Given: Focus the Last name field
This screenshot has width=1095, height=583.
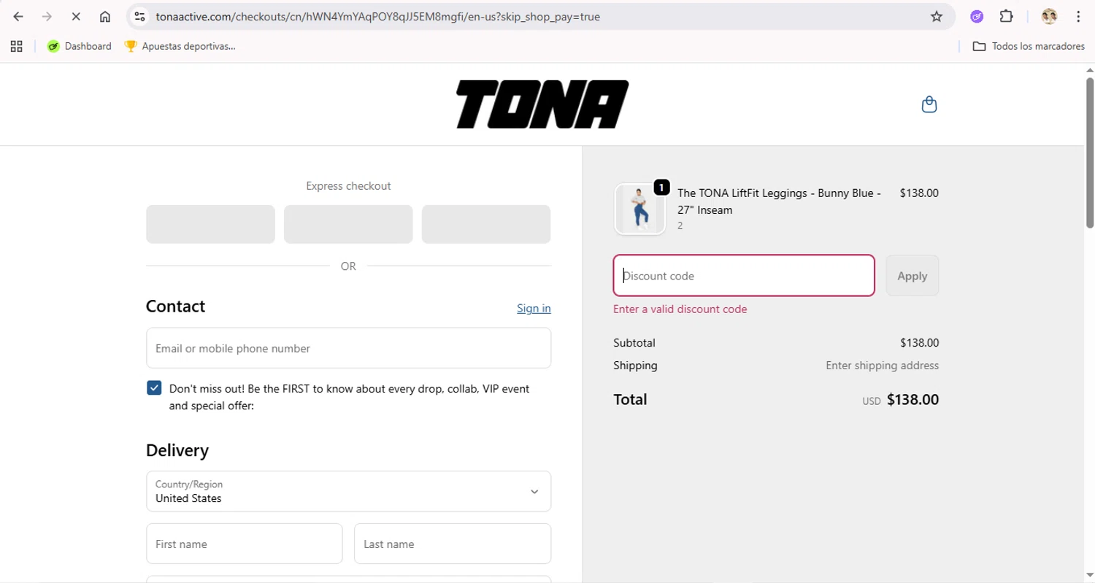Looking at the screenshot, I should [x=453, y=544].
